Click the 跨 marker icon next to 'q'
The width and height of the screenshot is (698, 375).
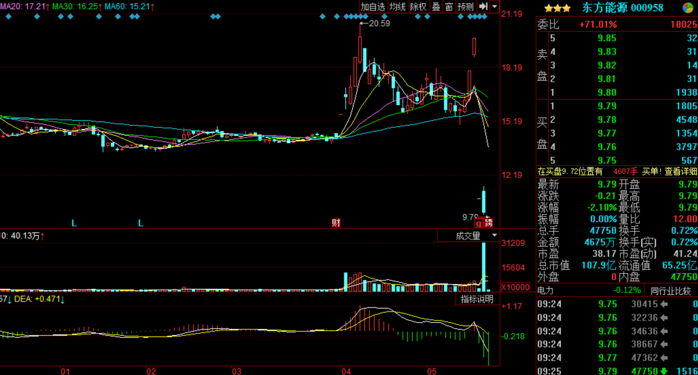[489, 223]
